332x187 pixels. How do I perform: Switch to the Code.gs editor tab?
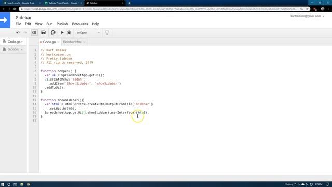49,42
